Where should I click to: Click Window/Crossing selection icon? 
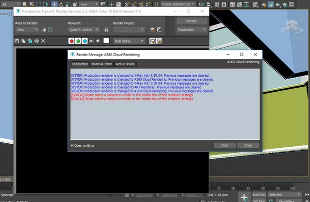(x=45, y=4)
